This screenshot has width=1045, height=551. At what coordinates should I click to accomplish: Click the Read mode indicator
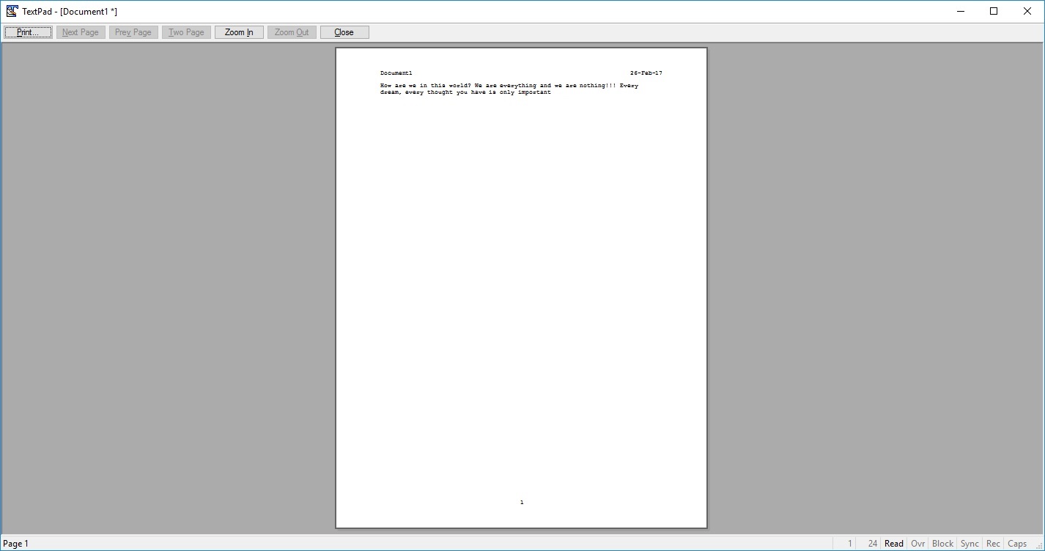tap(893, 543)
